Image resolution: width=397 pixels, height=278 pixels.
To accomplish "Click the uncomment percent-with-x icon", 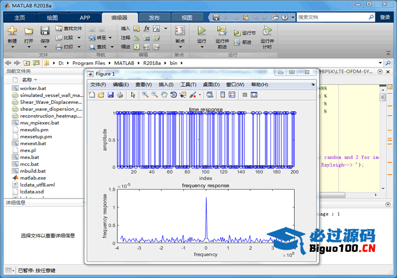I will tap(147, 38).
